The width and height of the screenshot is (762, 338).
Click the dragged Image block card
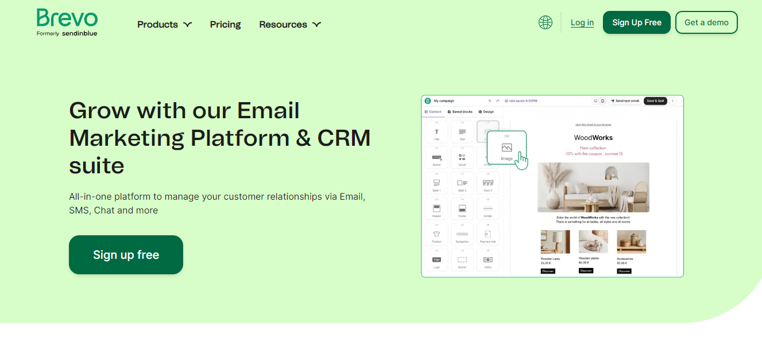[506, 147]
